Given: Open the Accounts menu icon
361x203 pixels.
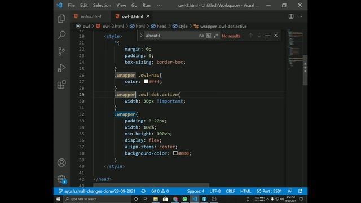Looking at the screenshot, I should (x=61, y=163).
